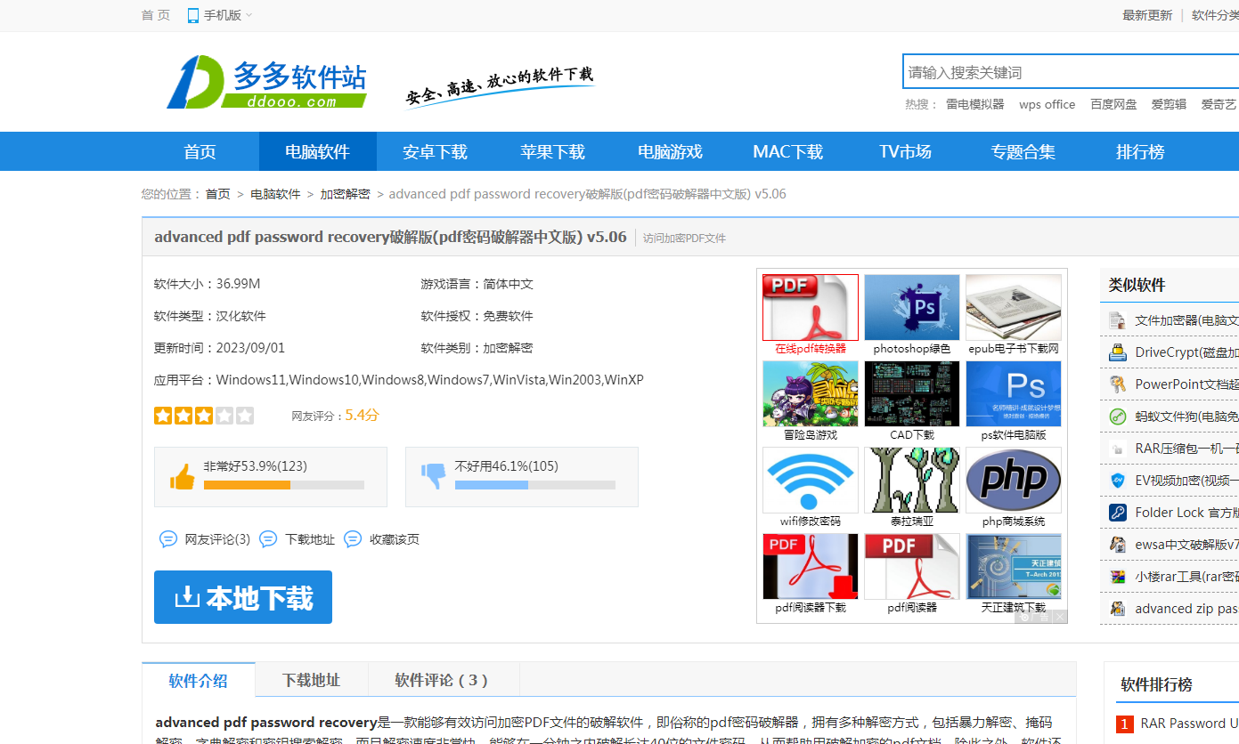This screenshot has width=1239, height=744.
Task: Click the thumbs-up 非常好 icon
Action: pos(183,477)
